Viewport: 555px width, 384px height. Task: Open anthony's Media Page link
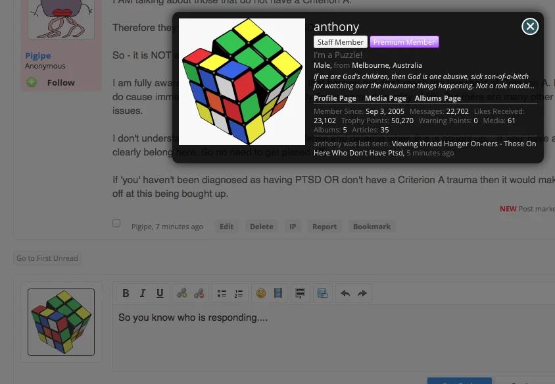(x=385, y=98)
